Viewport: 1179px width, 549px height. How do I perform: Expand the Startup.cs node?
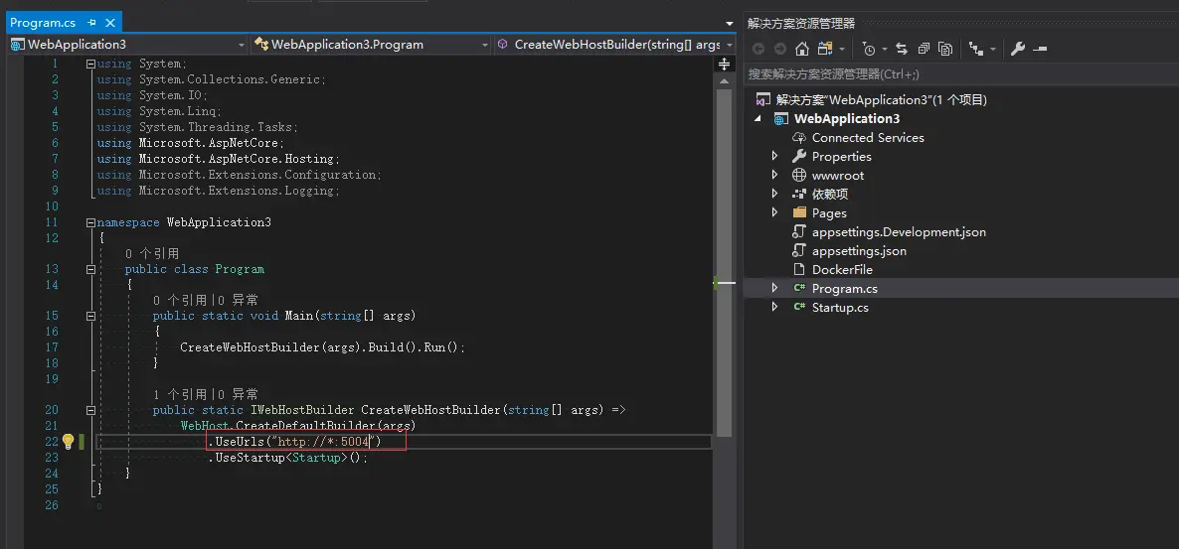(775, 307)
